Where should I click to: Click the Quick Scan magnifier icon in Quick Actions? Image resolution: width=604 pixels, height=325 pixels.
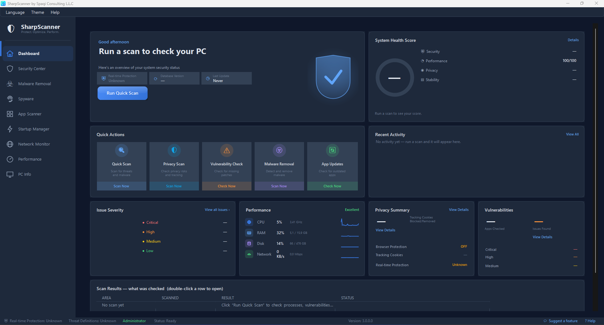(x=121, y=150)
